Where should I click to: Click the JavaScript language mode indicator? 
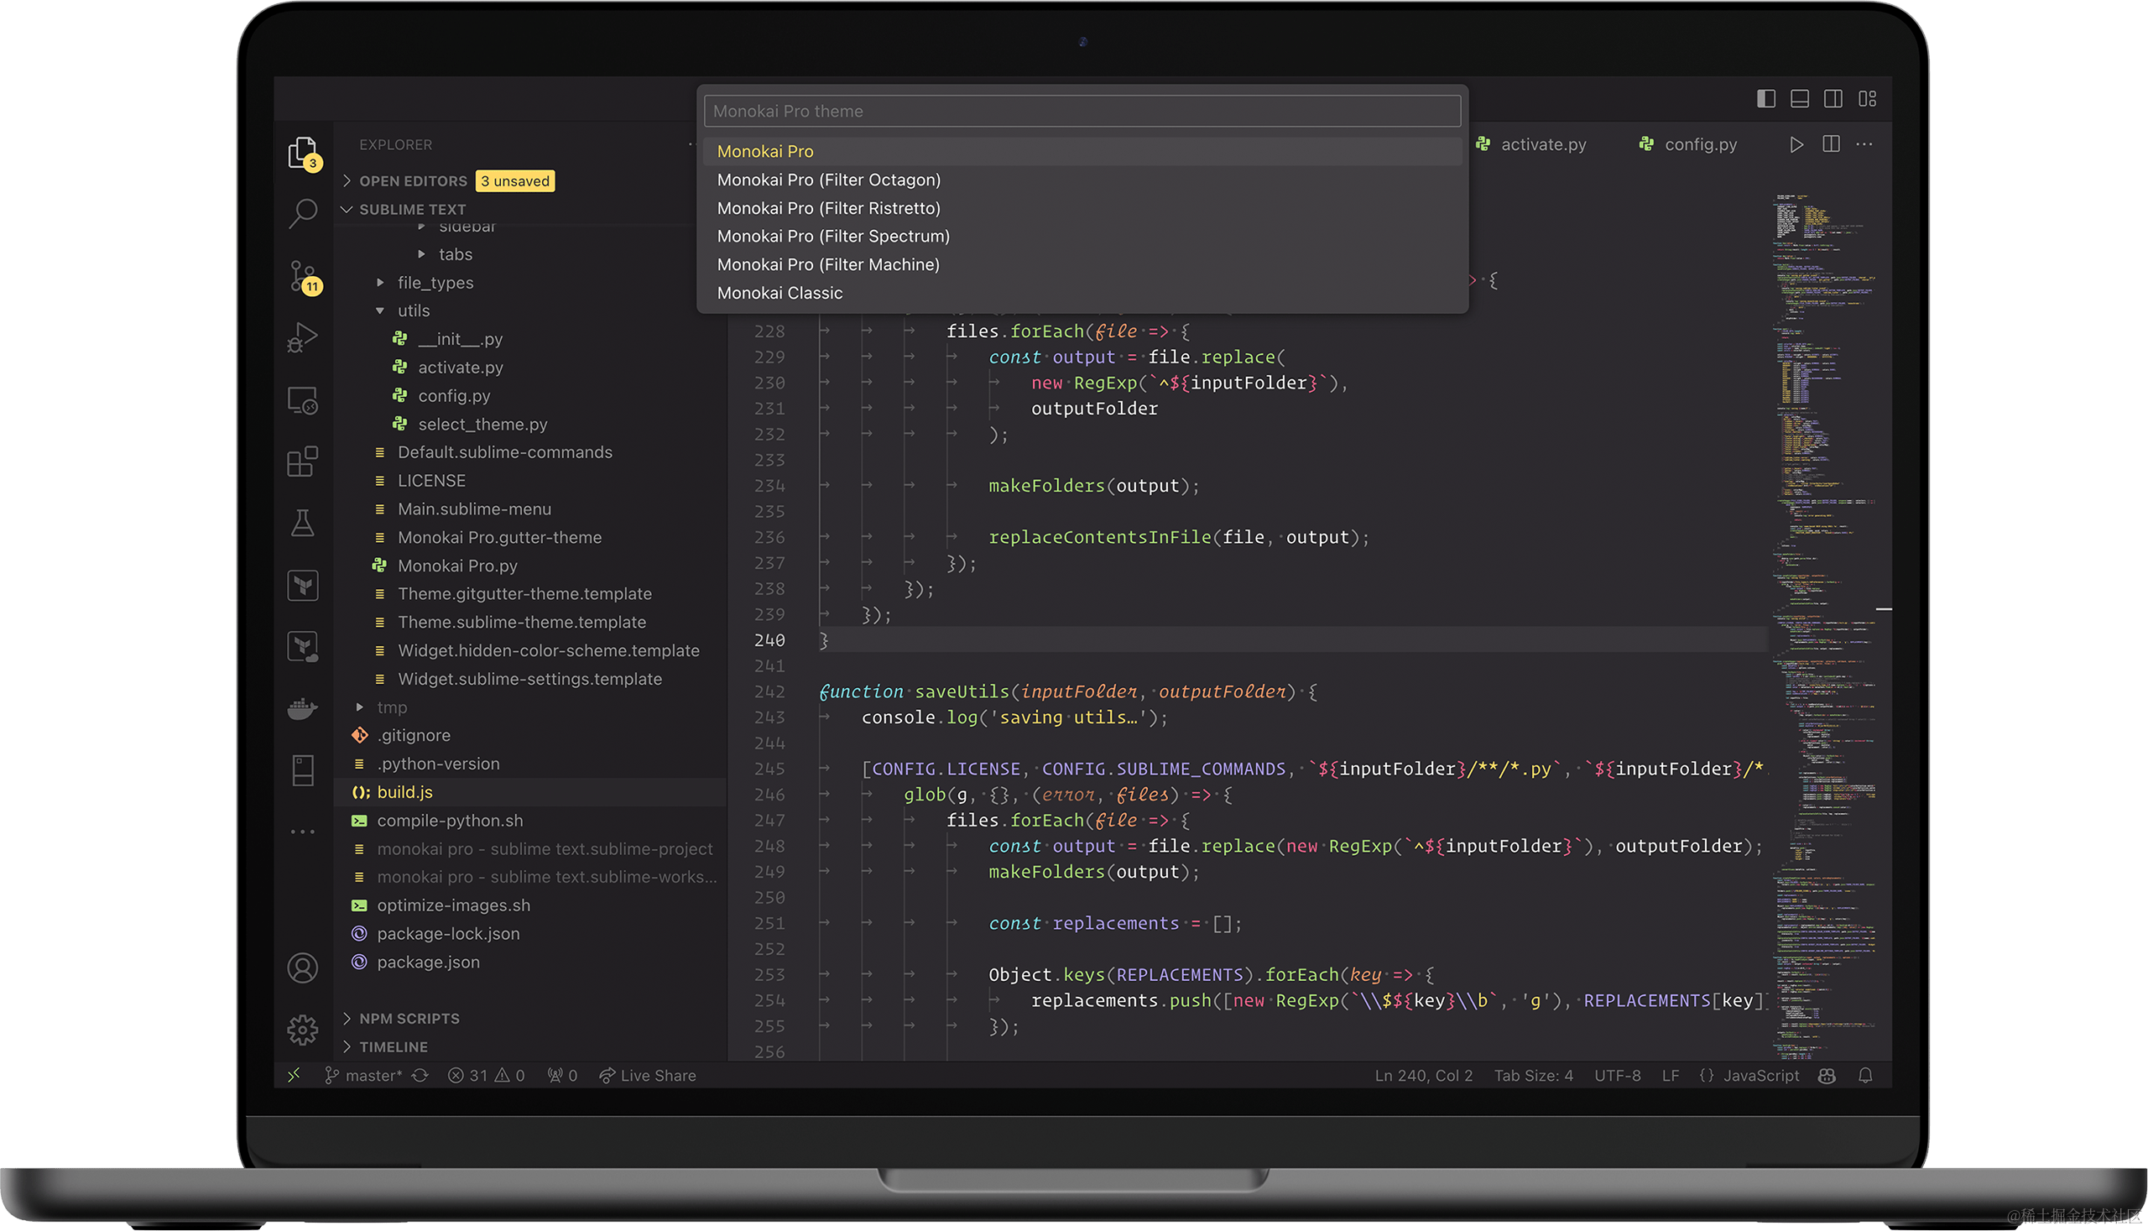1760,1076
